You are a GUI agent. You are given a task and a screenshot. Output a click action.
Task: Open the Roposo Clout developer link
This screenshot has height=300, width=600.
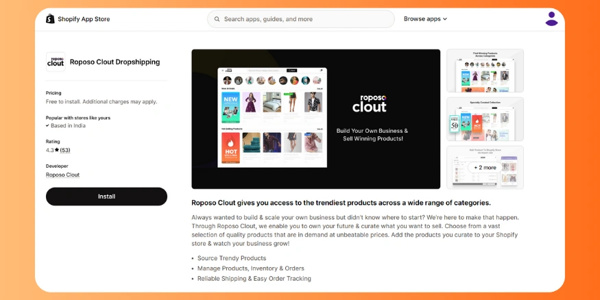(x=63, y=175)
